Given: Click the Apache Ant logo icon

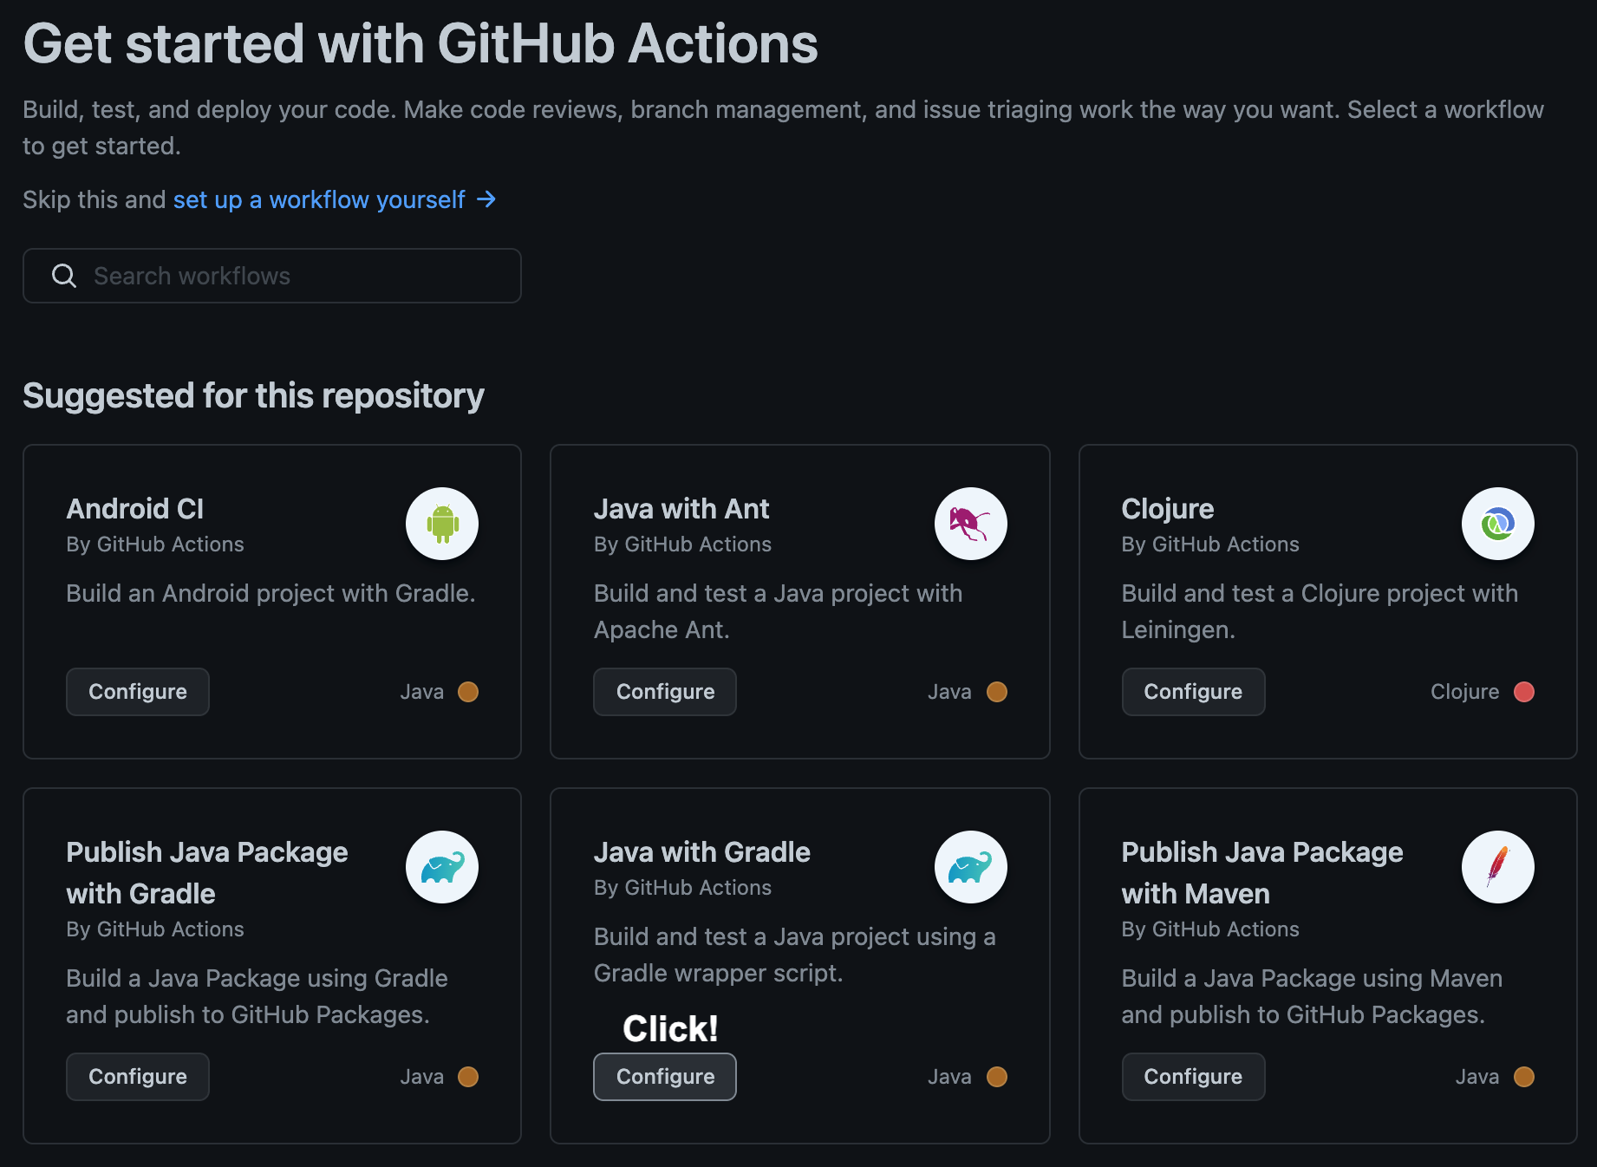Looking at the screenshot, I should coord(970,524).
